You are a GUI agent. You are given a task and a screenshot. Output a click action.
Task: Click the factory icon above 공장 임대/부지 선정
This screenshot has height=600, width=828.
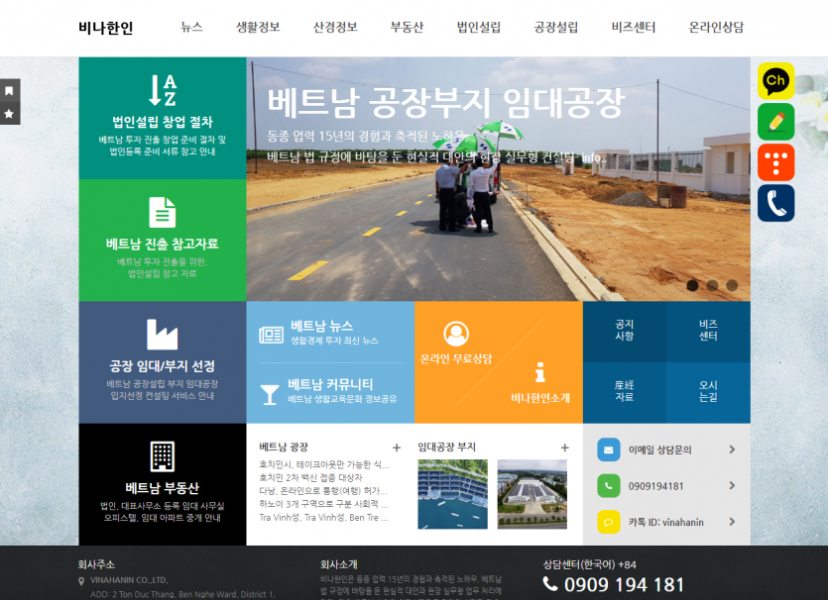pyautogui.click(x=162, y=335)
